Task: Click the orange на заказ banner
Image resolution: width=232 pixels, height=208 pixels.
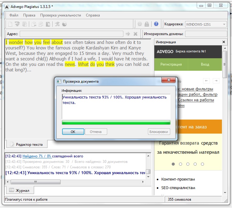Action: click(199, 127)
